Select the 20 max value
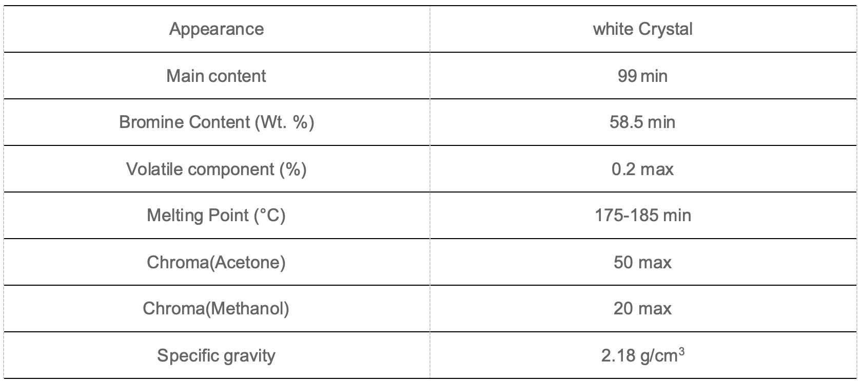The height and width of the screenshot is (383, 861). pos(642,308)
